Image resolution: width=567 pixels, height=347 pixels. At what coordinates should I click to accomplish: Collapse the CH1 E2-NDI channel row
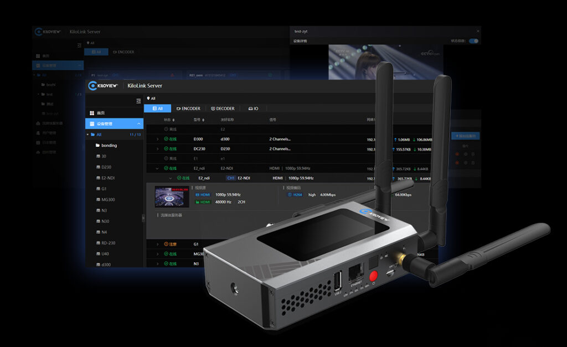[171, 178]
